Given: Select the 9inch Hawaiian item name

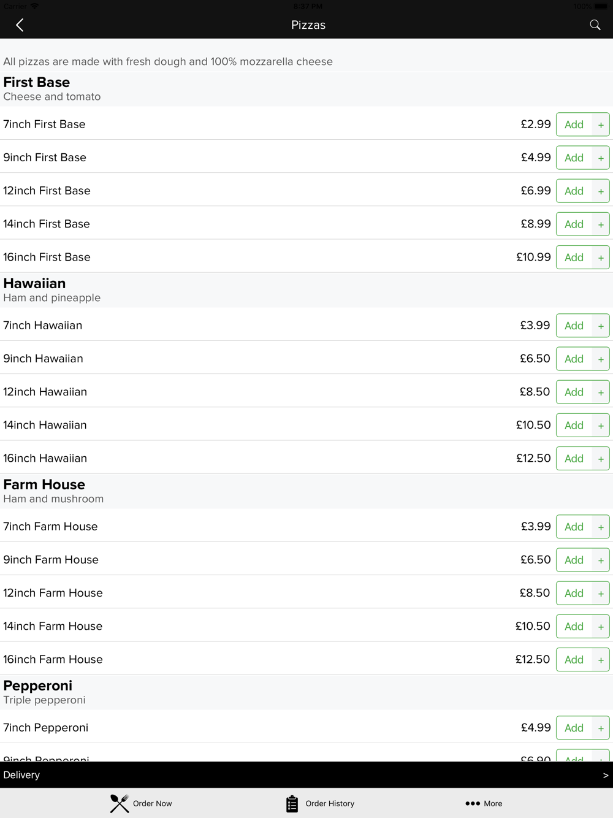Looking at the screenshot, I should click(x=43, y=359).
